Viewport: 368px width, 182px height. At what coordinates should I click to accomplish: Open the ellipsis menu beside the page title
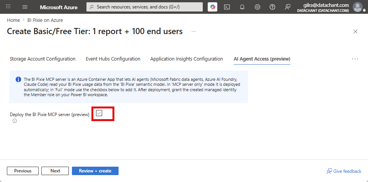194,31
